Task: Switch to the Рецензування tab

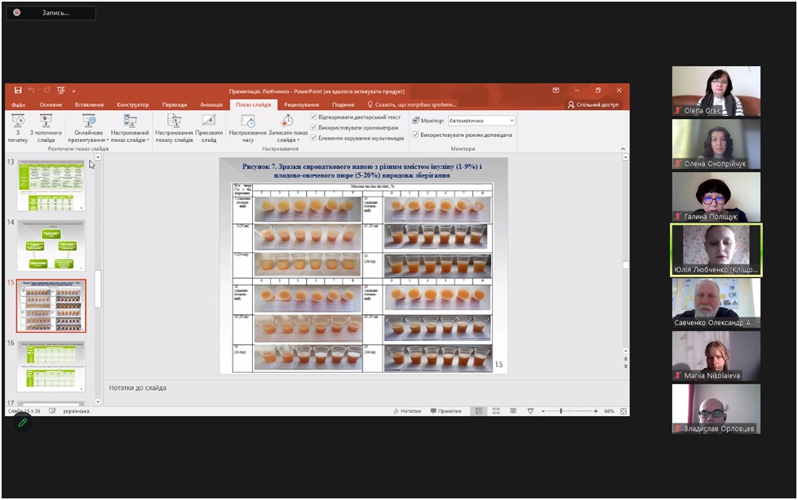Action: coord(301,104)
